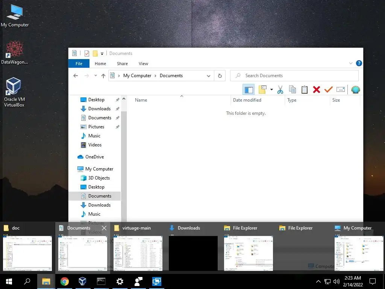385x289 pixels.
Task: Click the navigation pane scroll up arrow
Action: [x=124, y=99]
